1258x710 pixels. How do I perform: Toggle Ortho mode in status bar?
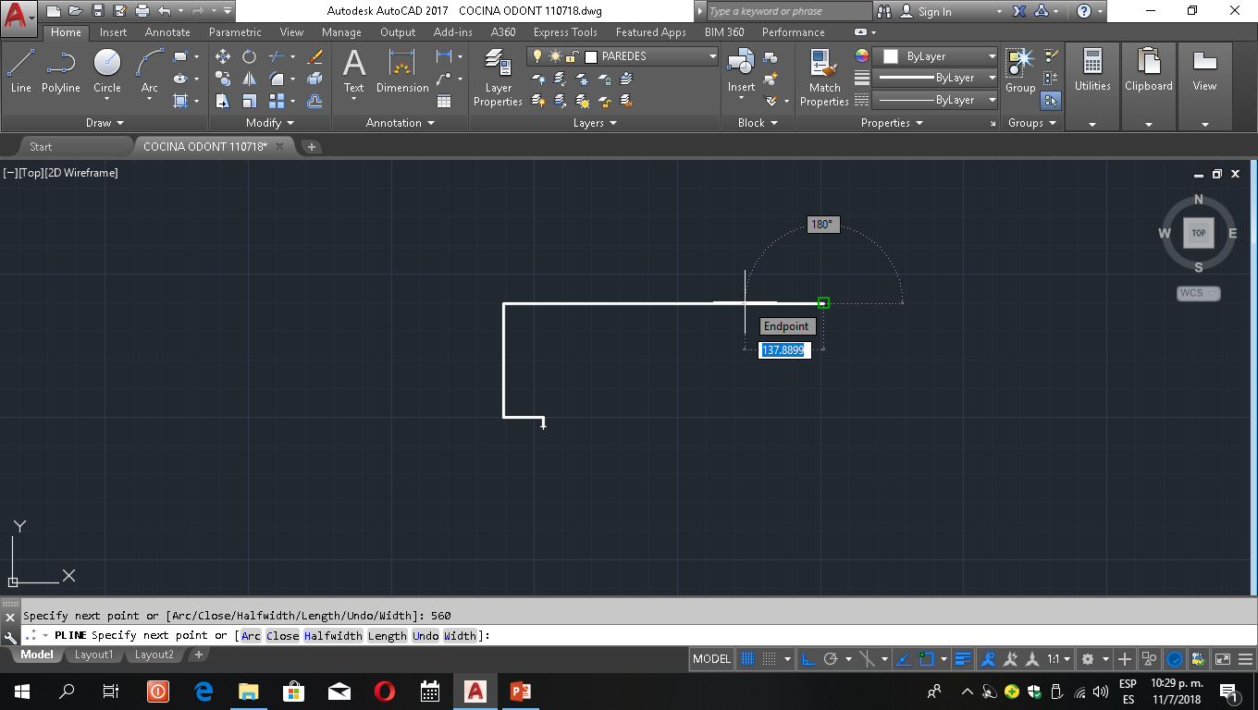click(x=808, y=659)
